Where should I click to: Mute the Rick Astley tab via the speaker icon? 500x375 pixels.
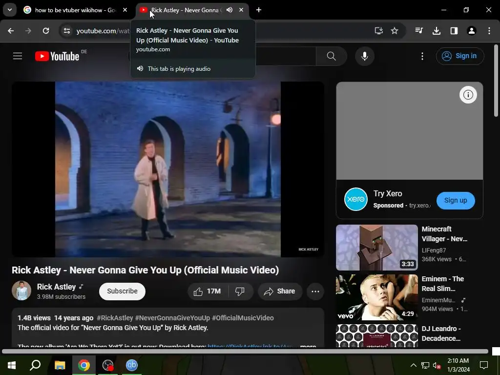click(x=229, y=10)
